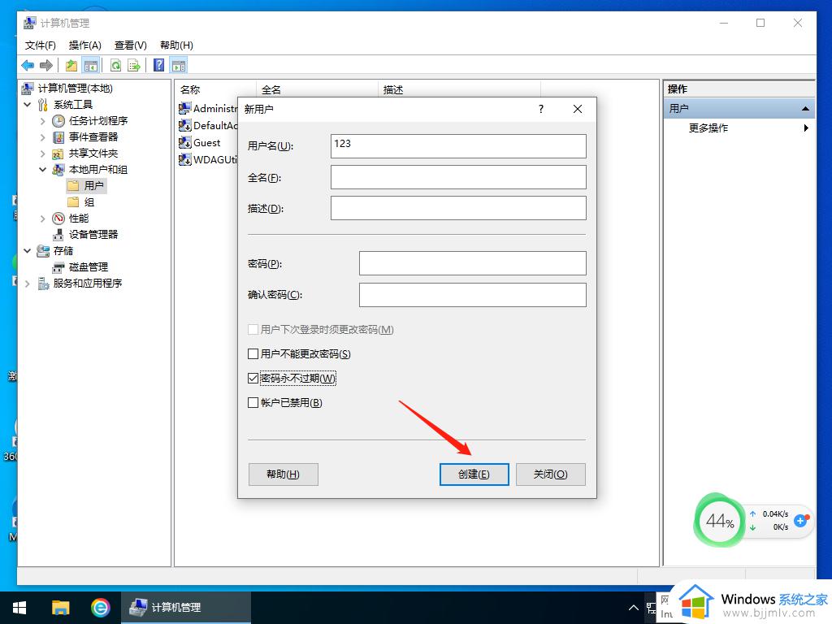Click the 用户名 input field
Screen dimensions: 832x624
(458, 146)
